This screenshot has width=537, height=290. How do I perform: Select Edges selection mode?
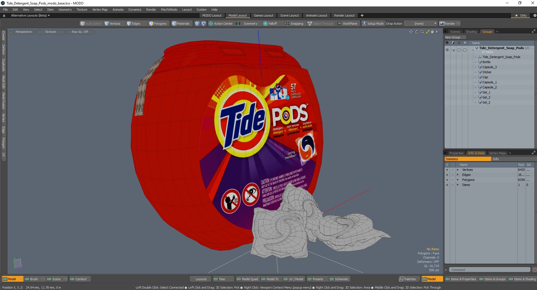click(134, 24)
